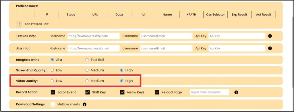Set ScreenShot Quality to High

121,70
